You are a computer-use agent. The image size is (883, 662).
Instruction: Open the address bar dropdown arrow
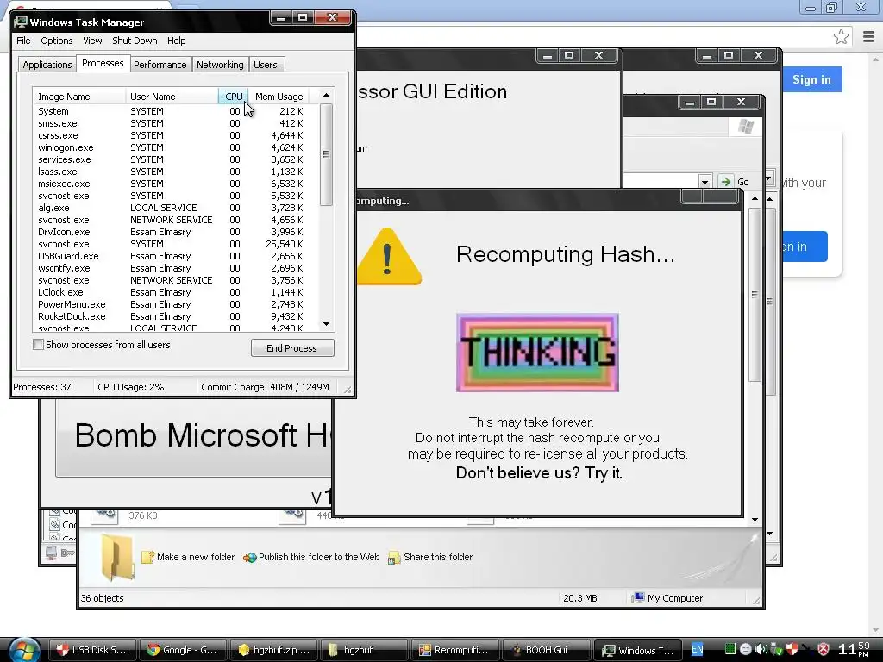pos(705,181)
